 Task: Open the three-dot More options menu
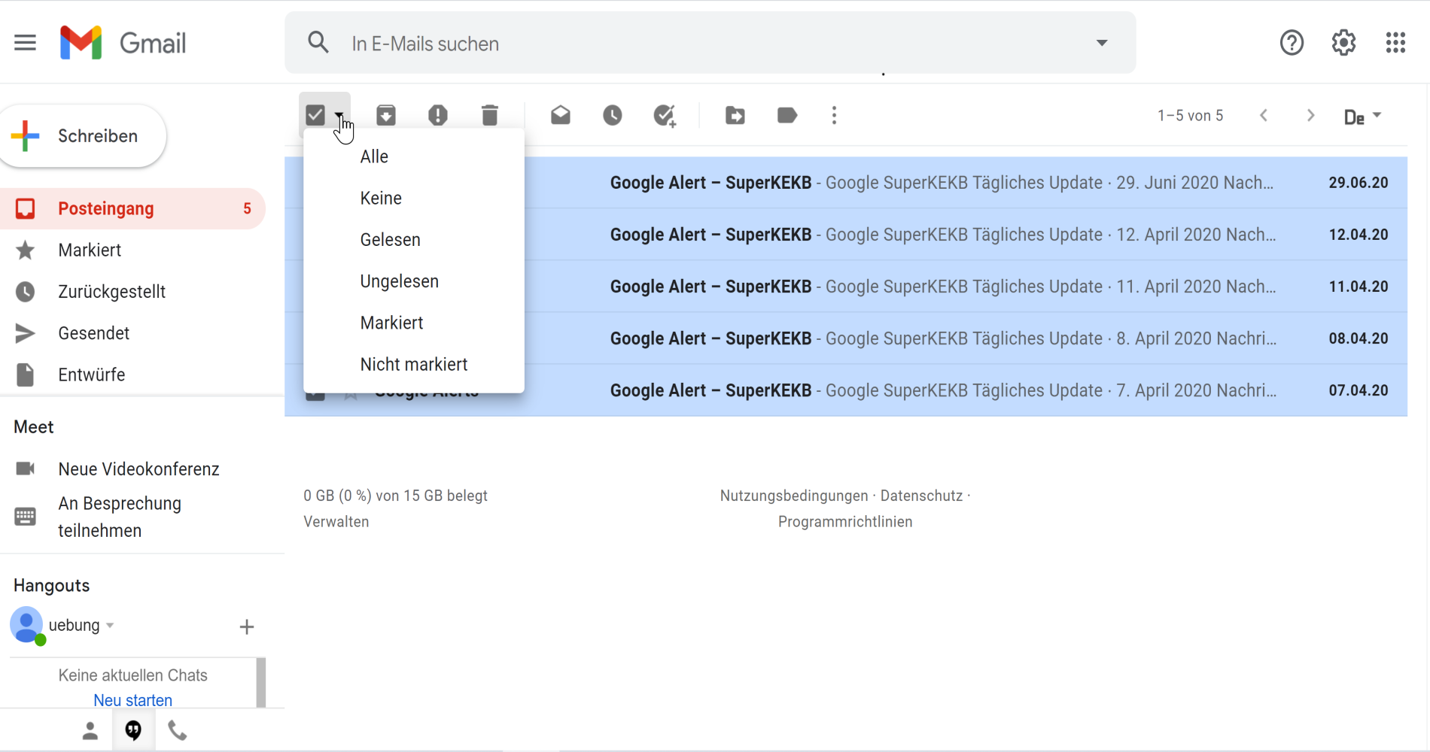(834, 115)
